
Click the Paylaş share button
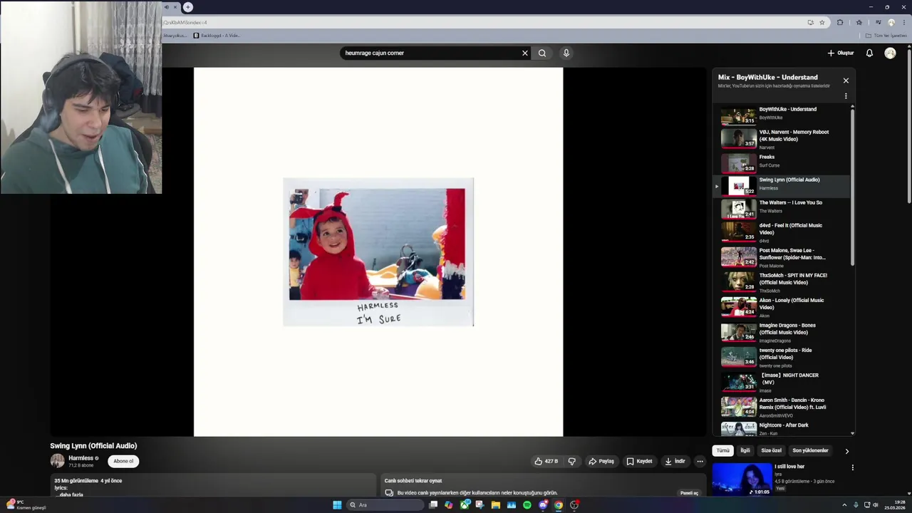point(601,461)
